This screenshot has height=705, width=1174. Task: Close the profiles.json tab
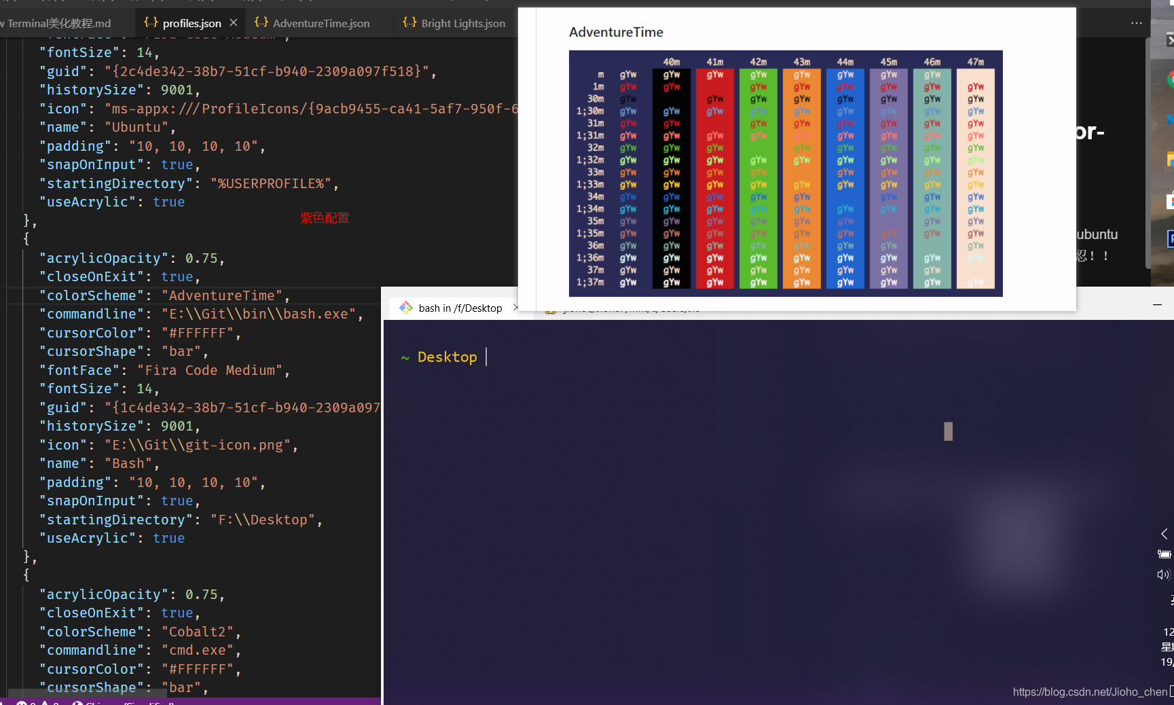pos(234,23)
